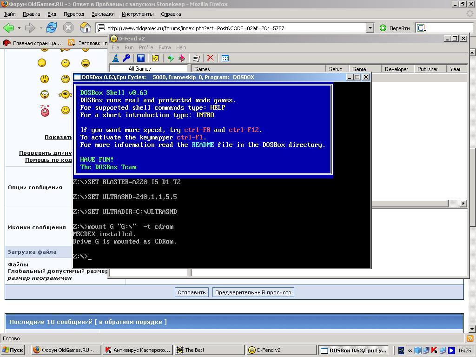
Task: Click the Отправить submit button
Action: pos(192,292)
